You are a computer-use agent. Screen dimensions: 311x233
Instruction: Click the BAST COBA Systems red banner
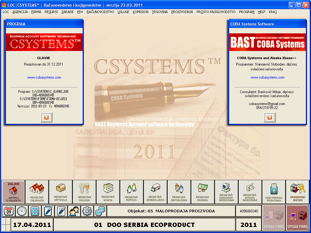coord(267,42)
